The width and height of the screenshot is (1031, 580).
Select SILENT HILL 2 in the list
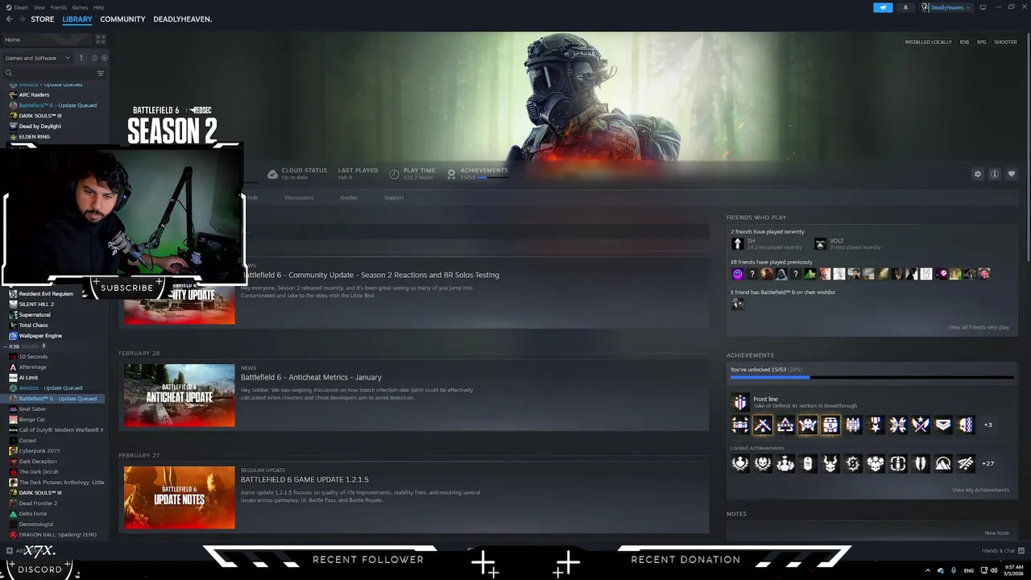[36, 304]
